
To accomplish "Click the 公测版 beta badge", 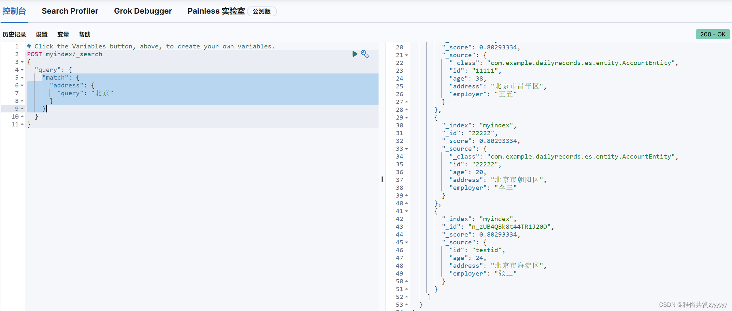I will (262, 11).
